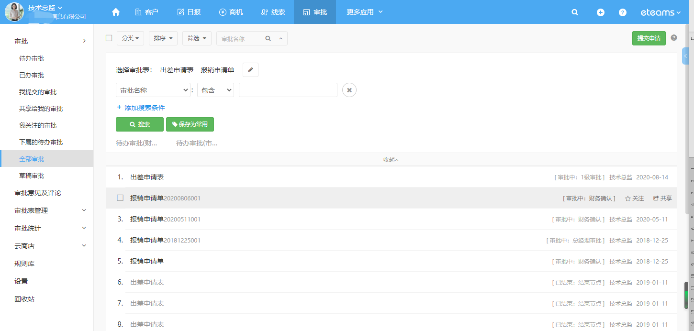Open saved search 待办审批(市...
This screenshot has height=331, width=694.
coord(197,143)
